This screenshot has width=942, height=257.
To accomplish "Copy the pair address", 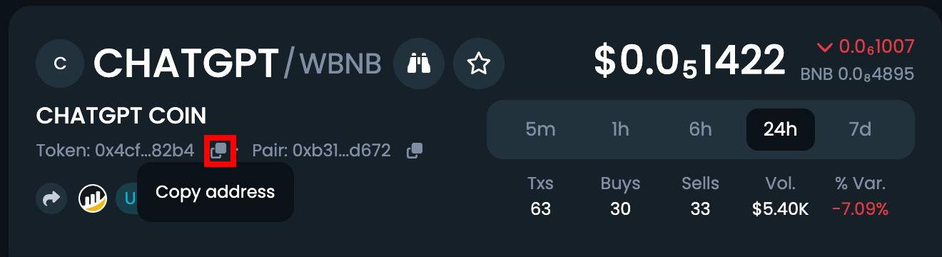I will 415,151.
